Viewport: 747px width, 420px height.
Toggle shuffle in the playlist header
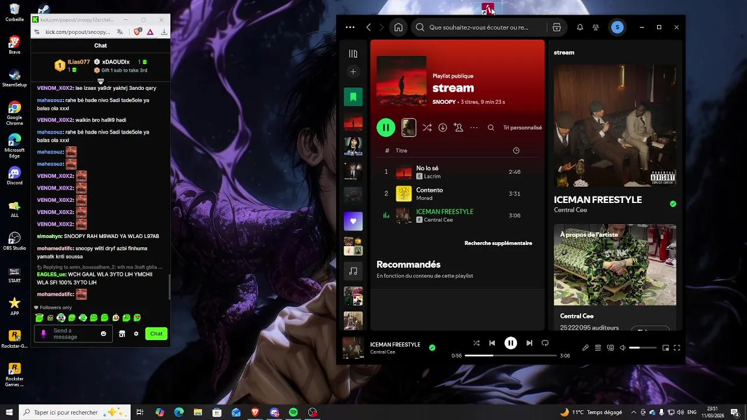427,128
